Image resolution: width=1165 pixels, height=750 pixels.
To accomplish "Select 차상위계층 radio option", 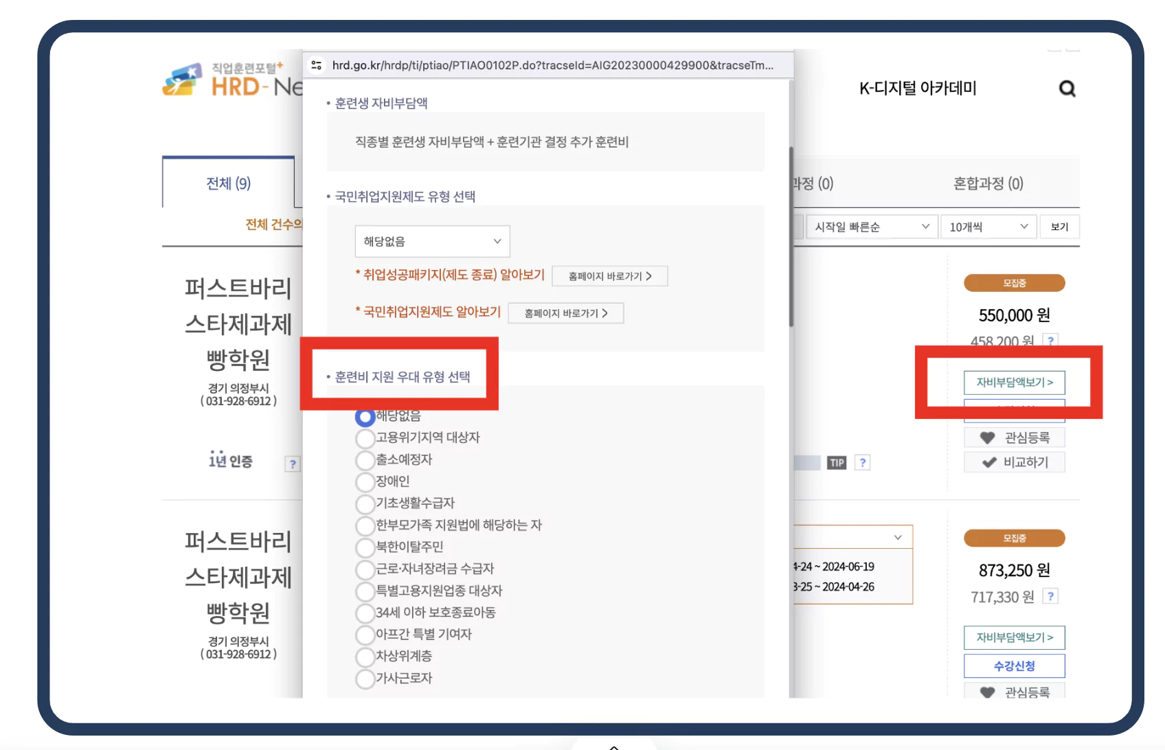I will [x=365, y=657].
